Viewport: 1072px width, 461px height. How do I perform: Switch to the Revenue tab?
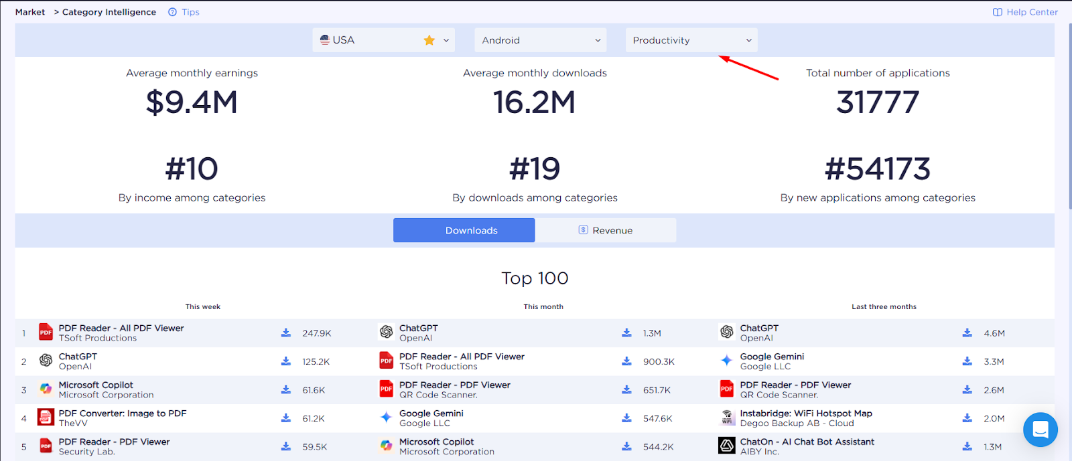point(606,230)
